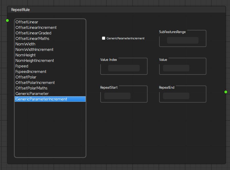Enable the GenericParameterIncrement checkbox

[103, 38]
